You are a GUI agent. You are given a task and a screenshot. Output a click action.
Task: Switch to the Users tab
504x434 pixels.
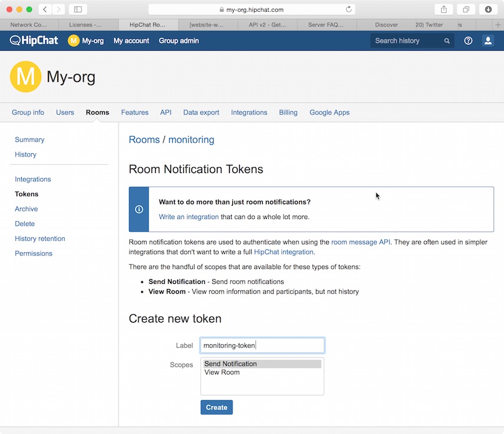(65, 112)
